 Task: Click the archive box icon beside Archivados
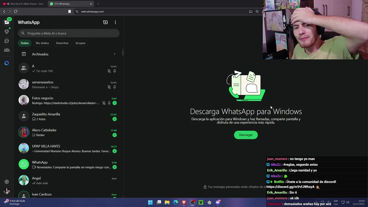click(24, 54)
